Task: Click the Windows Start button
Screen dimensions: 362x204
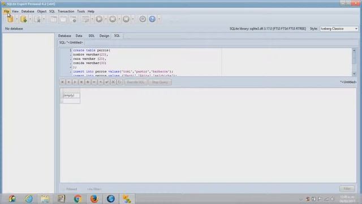Action: point(12,199)
